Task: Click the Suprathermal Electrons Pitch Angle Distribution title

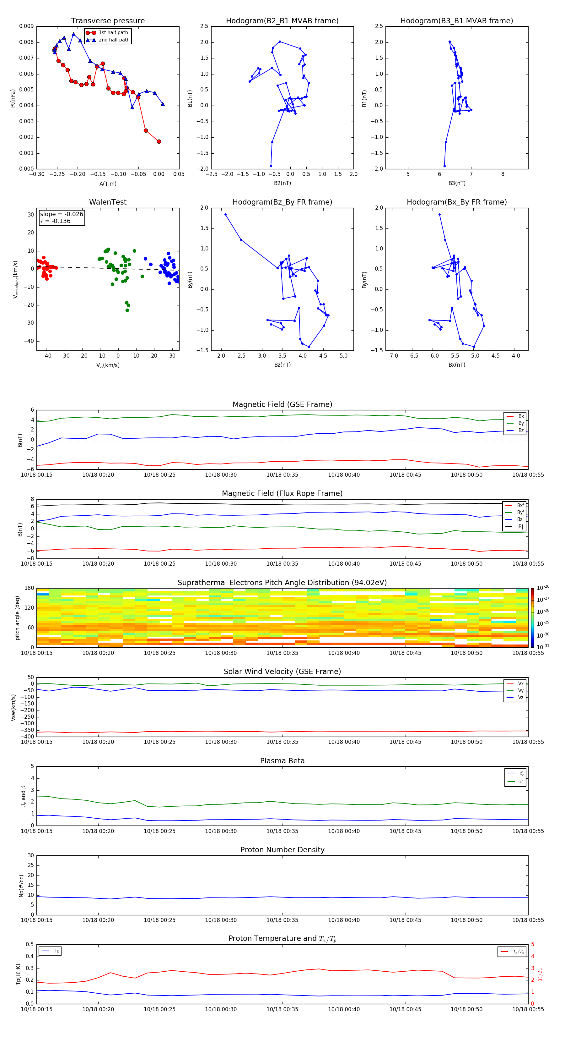Action: pyautogui.click(x=282, y=583)
